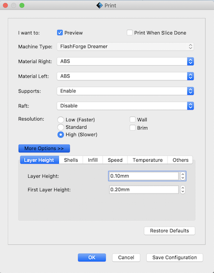The width and height of the screenshot is (214, 273).
Task: Enable the Wall checkbox
Action: pyautogui.click(x=133, y=119)
